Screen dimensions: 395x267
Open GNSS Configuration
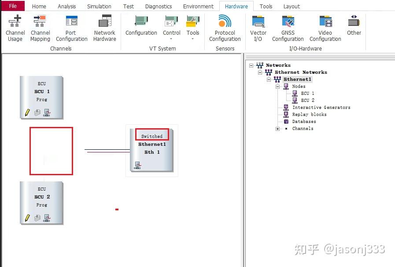(x=288, y=27)
